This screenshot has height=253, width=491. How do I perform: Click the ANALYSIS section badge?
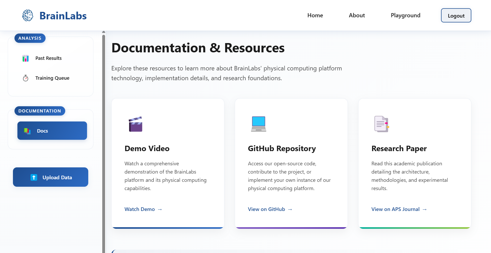tap(30, 38)
